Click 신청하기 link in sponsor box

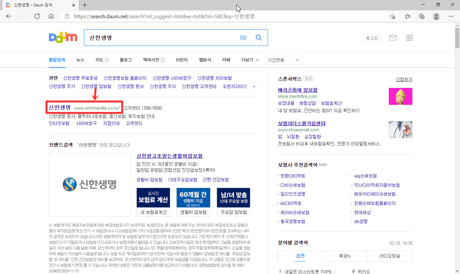pyautogui.click(x=404, y=79)
